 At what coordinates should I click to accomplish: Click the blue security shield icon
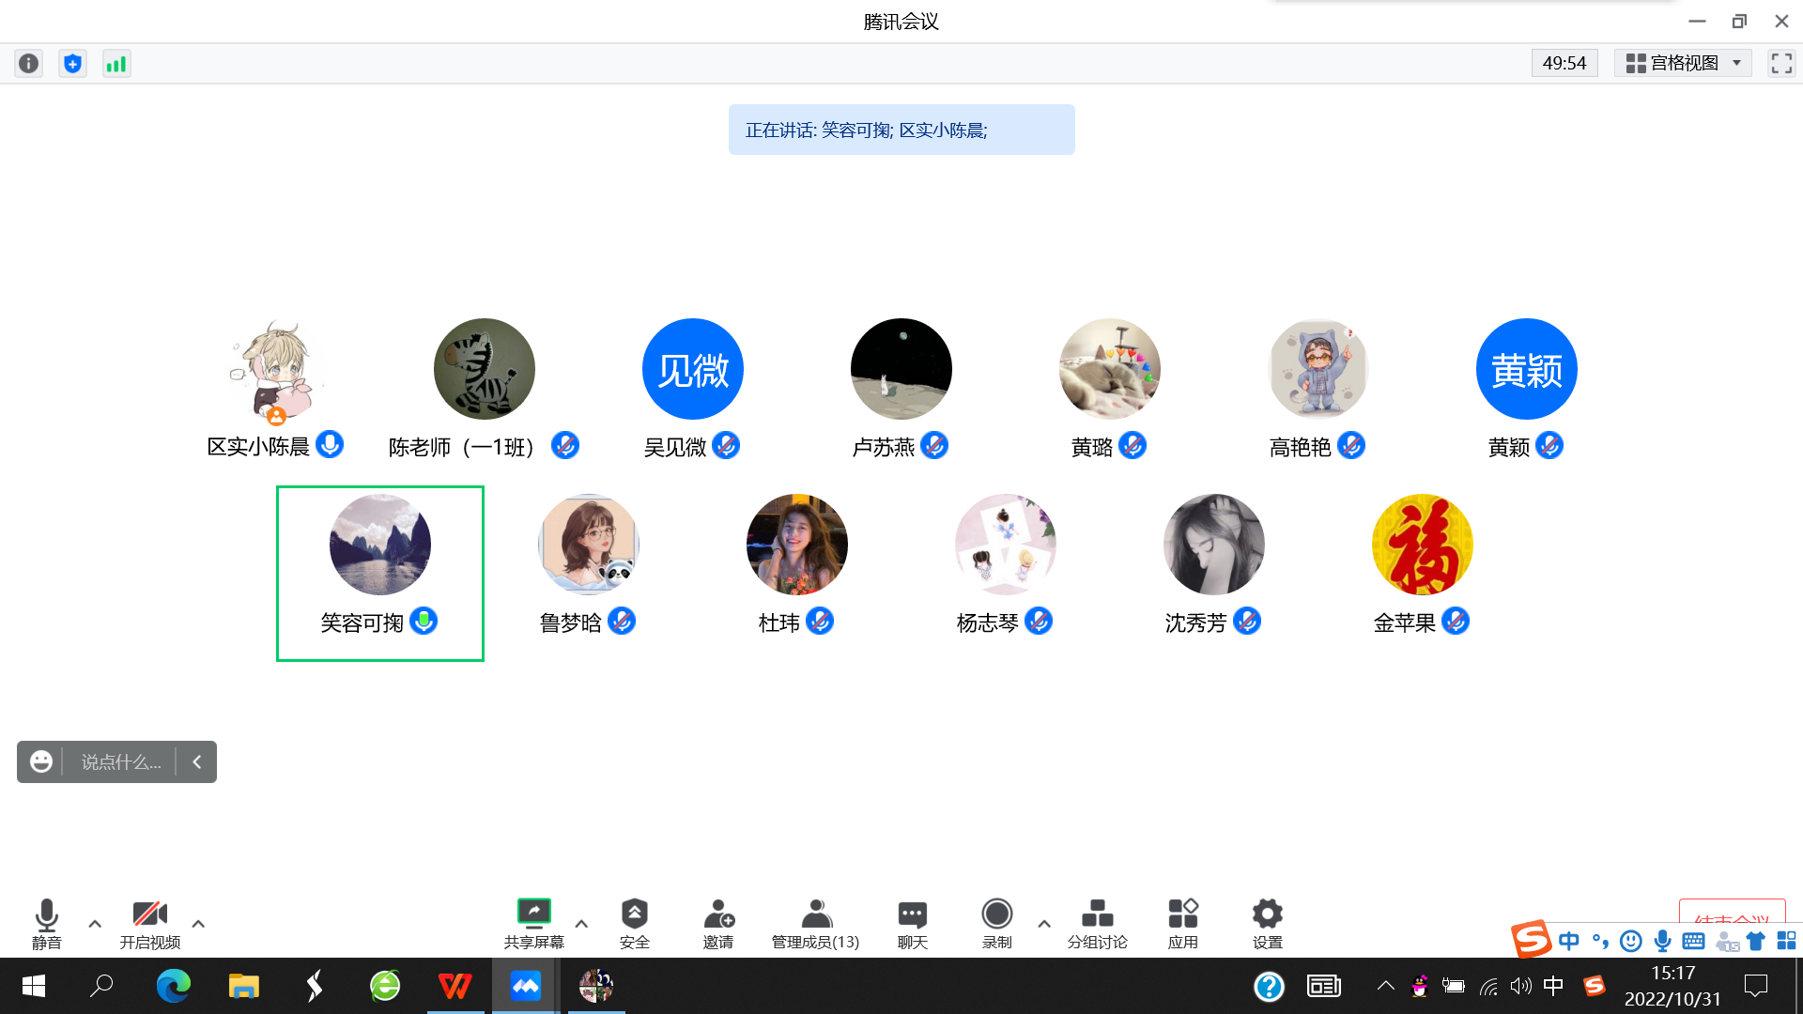pos(72,63)
